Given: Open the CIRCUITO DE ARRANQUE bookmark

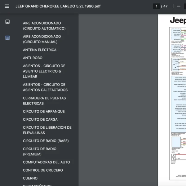Looking at the screenshot, I should click(44, 111).
